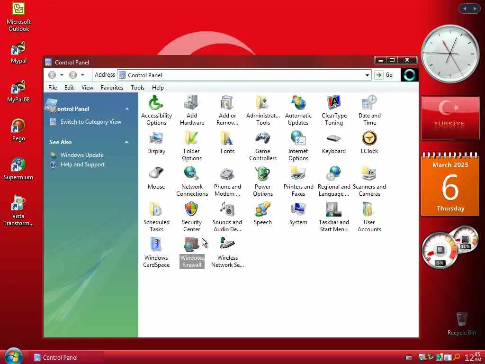Open Keyboard settings
Viewport: 485px width, 364px height.
point(334,143)
